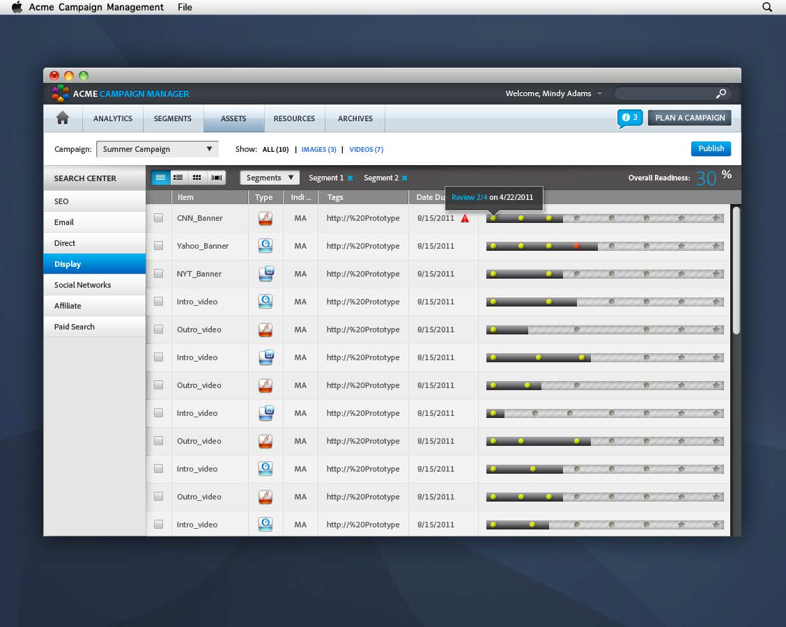This screenshot has height=627, width=786.
Task: Remove Segment 2 filter with its x
Action: click(405, 178)
